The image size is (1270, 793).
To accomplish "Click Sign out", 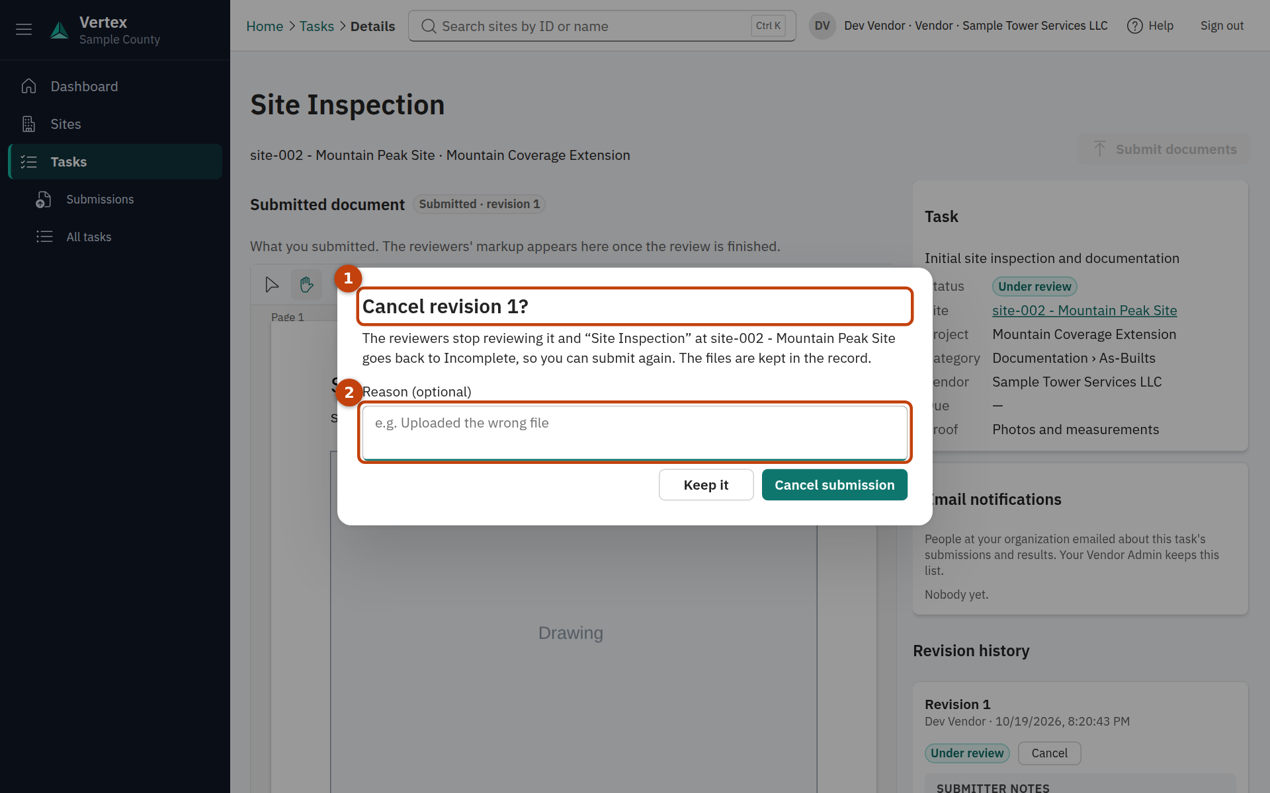I will tap(1222, 26).
